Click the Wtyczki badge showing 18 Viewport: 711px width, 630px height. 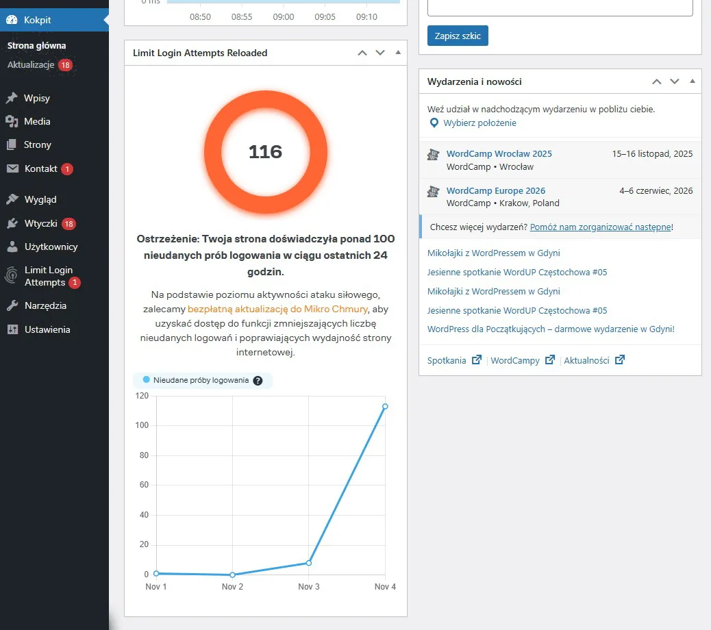(68, 223)
